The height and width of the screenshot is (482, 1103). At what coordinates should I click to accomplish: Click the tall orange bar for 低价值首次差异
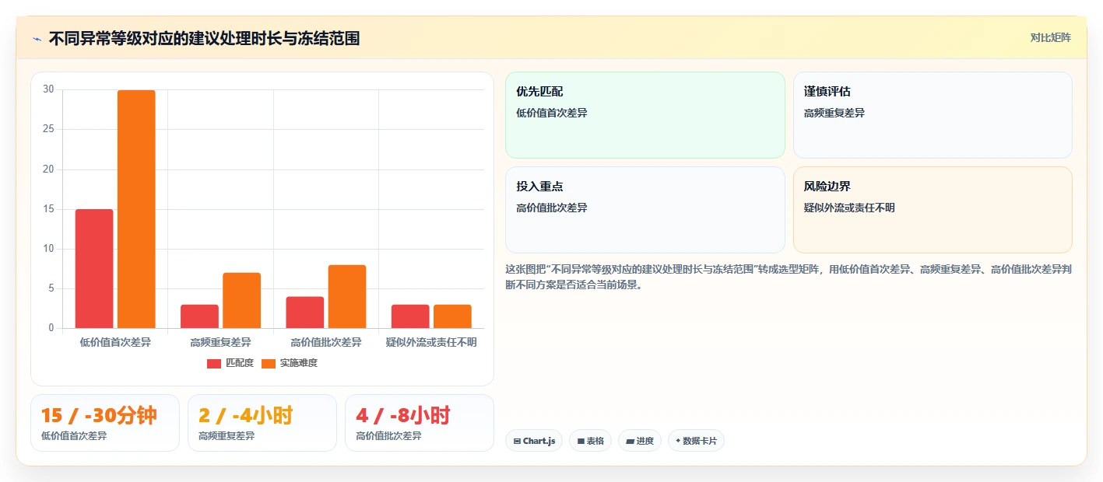[x=136, y=209]
